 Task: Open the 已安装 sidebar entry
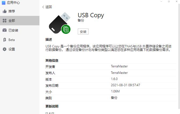[x=20, y=30]
